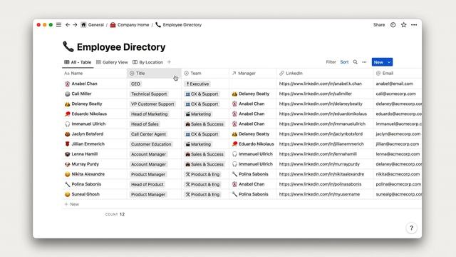Click the Filter button

click(331, 62)
